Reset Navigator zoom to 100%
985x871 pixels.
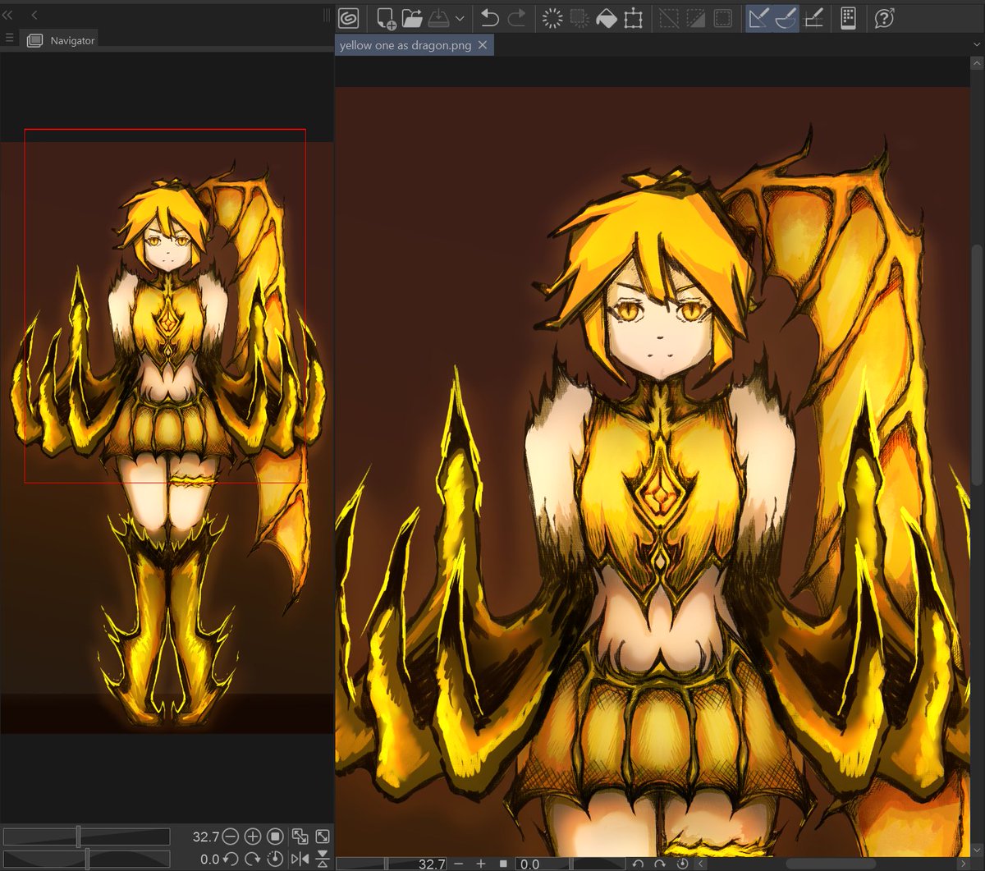pos(276,837)
